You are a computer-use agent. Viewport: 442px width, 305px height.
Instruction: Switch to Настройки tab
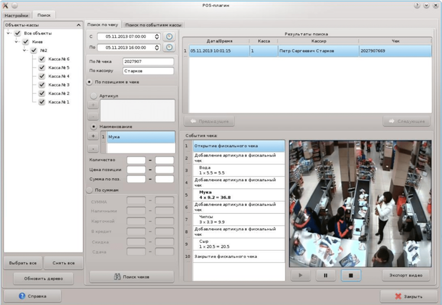click(17, 15)
